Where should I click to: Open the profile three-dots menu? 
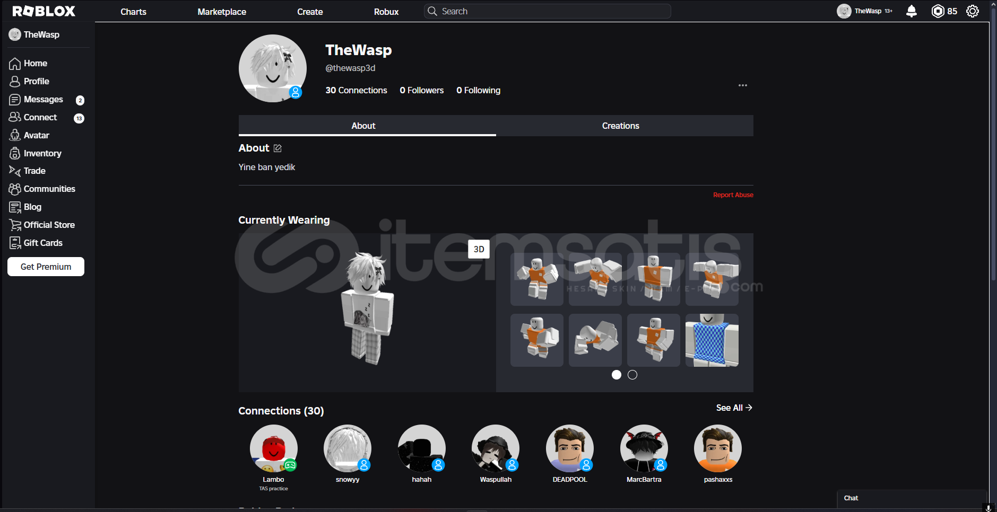pos(743,85)
